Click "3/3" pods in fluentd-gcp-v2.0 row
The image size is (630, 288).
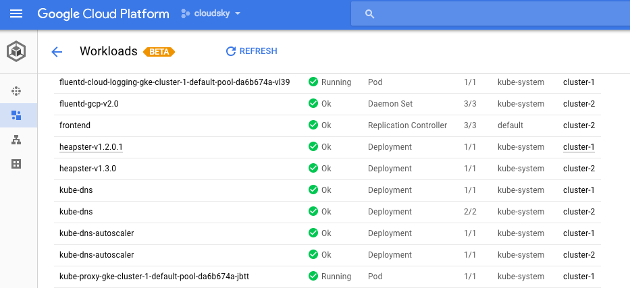coord(470,104)
